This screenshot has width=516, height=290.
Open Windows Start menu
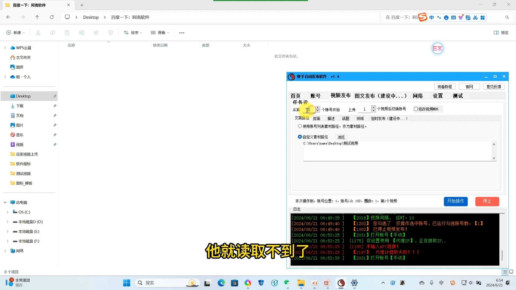tap(127, 283)
